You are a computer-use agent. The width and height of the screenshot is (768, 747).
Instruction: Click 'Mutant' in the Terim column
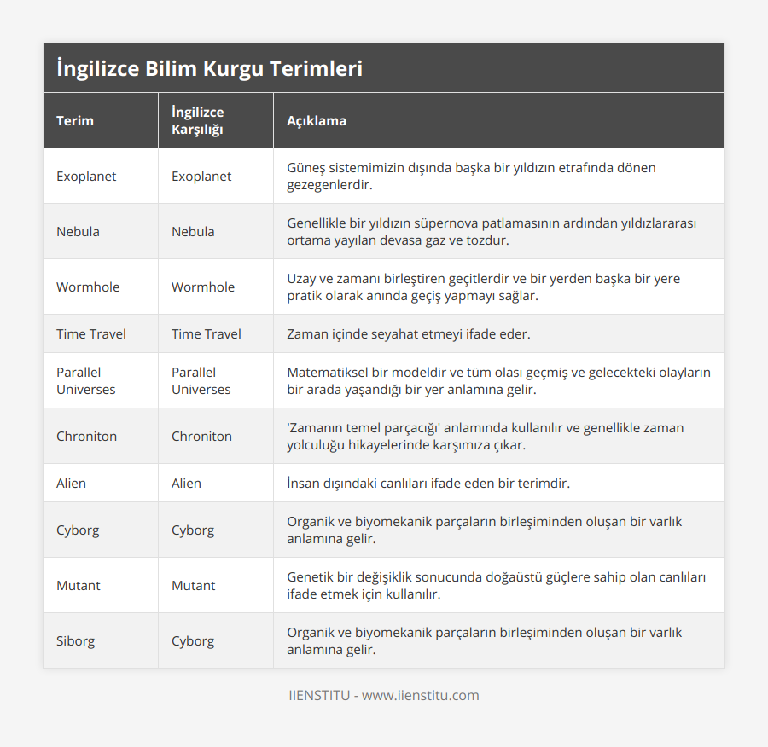(x=79, y=585)
